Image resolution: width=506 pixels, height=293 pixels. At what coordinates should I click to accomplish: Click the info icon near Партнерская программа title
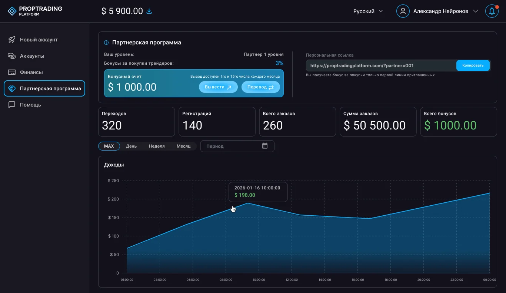(106, 43)
